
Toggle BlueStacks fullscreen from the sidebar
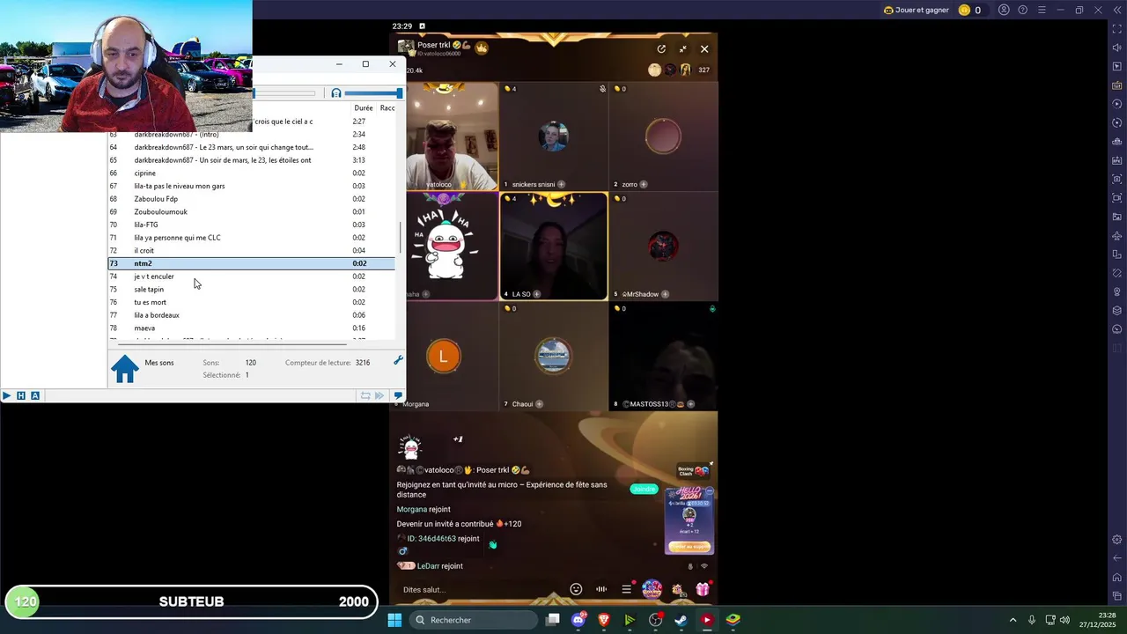click(x=1117, y=29)
